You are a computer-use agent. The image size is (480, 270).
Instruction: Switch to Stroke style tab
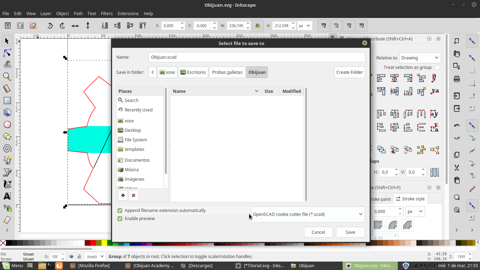[x=410, y=199]
